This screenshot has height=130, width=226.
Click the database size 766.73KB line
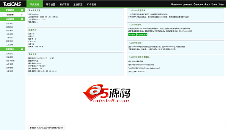pyautogui.click(x=35, y=47)
